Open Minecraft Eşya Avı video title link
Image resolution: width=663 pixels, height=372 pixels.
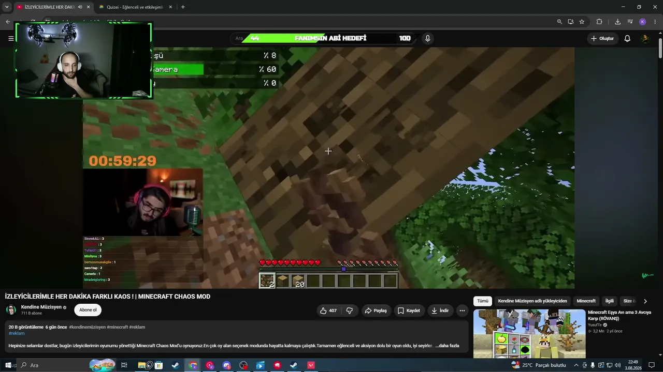619,315
